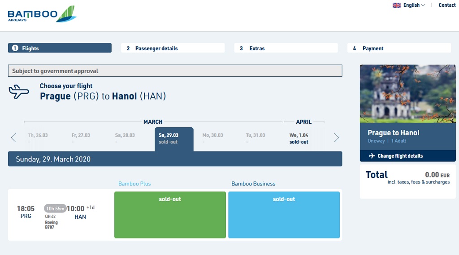Click the airplane icon beside Choose your flight
The image size is (459, 255).
pos(19,91)
